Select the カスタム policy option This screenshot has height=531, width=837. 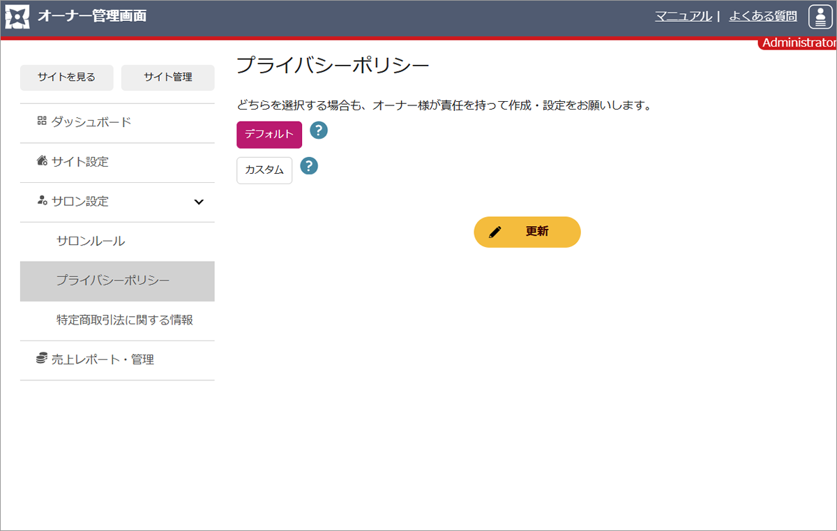pos(264,170)
